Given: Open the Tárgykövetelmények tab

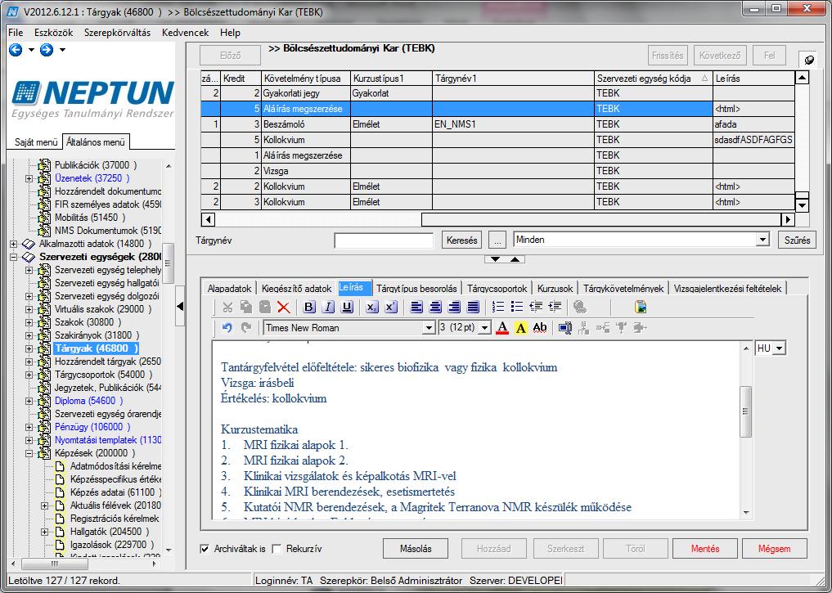Looking at the screenshot, I should click(623, 289).
